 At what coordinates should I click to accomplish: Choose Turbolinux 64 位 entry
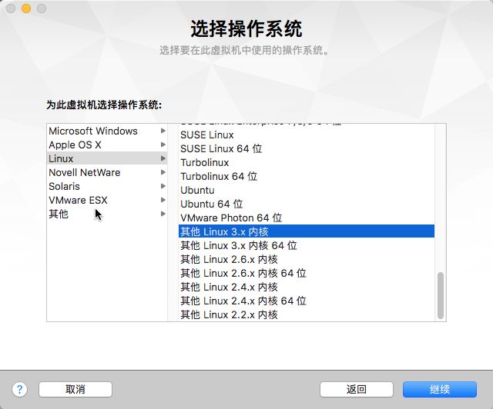pyautogui.click(x=307, y=176)
